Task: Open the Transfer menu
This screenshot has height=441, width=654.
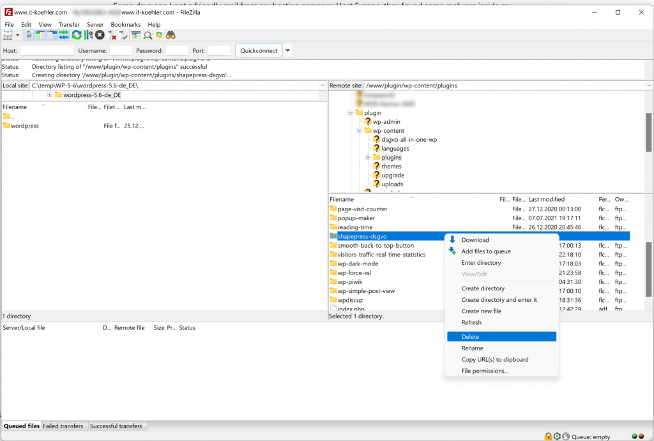Action: pyautogui.click(x=69, y=25)
